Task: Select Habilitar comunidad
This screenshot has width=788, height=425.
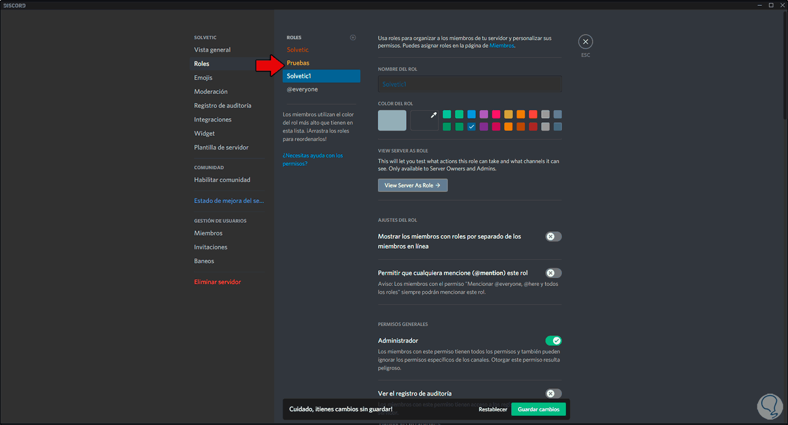Action: tap(222, 180)
